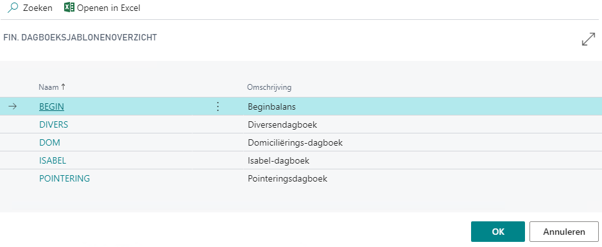
Task: Click the Zoeken label in the toolbar
Action: [38, 8]
